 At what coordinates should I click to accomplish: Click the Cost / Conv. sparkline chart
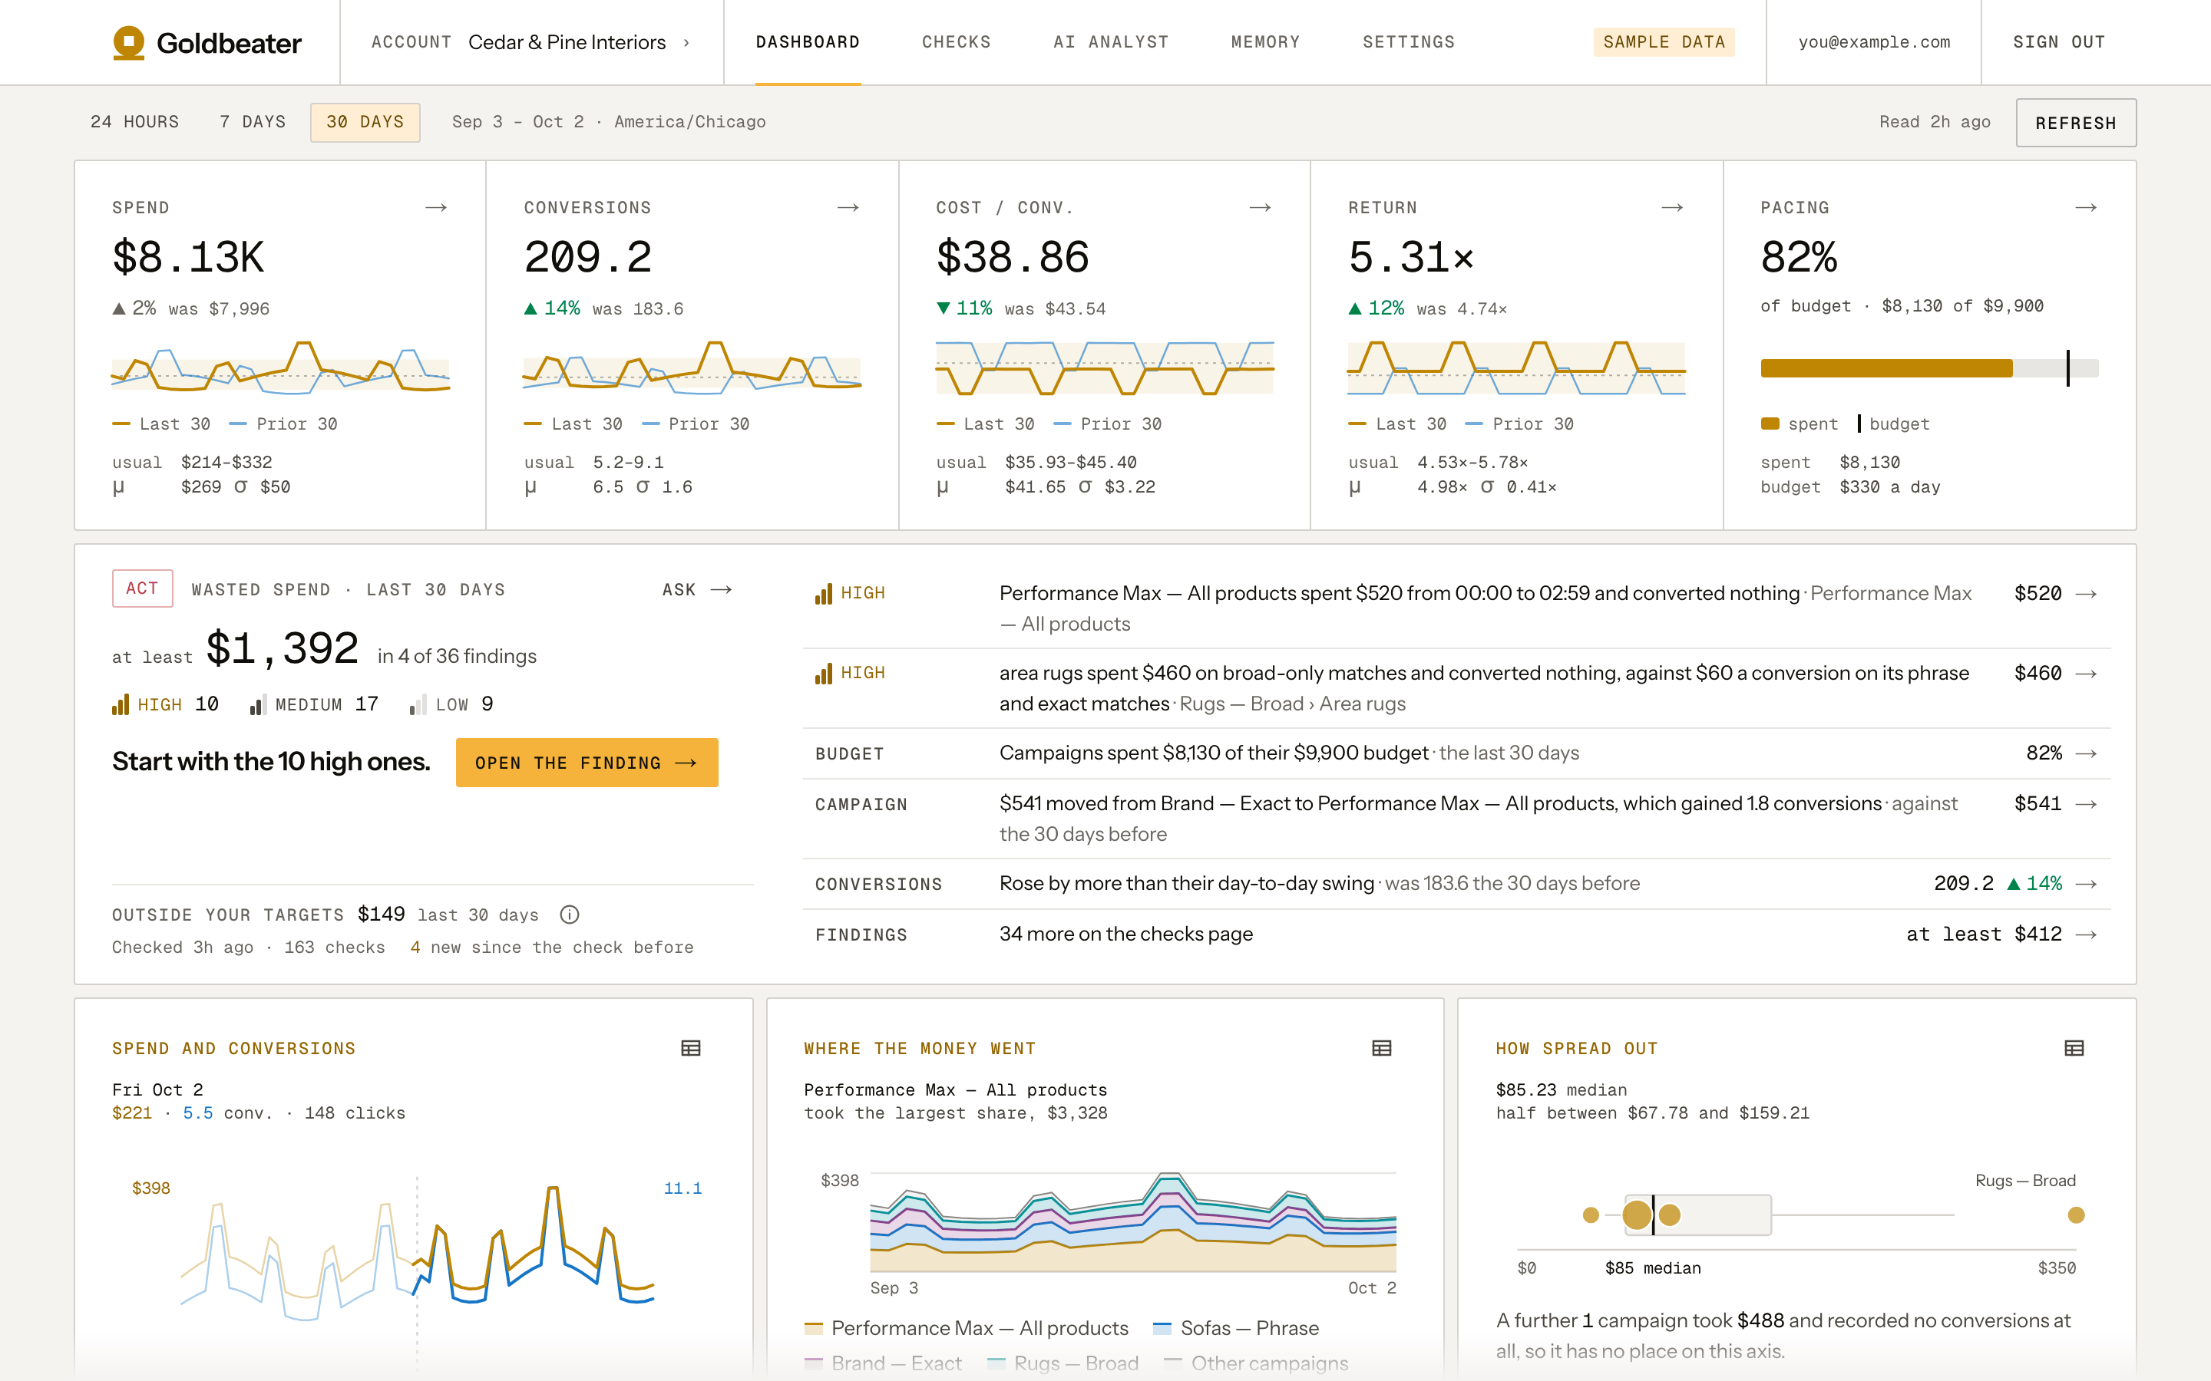click(x=1105, y=367)
